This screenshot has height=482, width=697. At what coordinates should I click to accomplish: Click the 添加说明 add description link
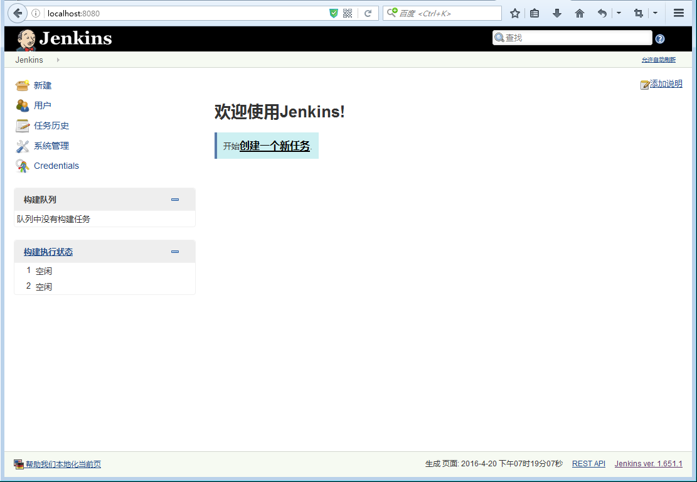point(666,83)
